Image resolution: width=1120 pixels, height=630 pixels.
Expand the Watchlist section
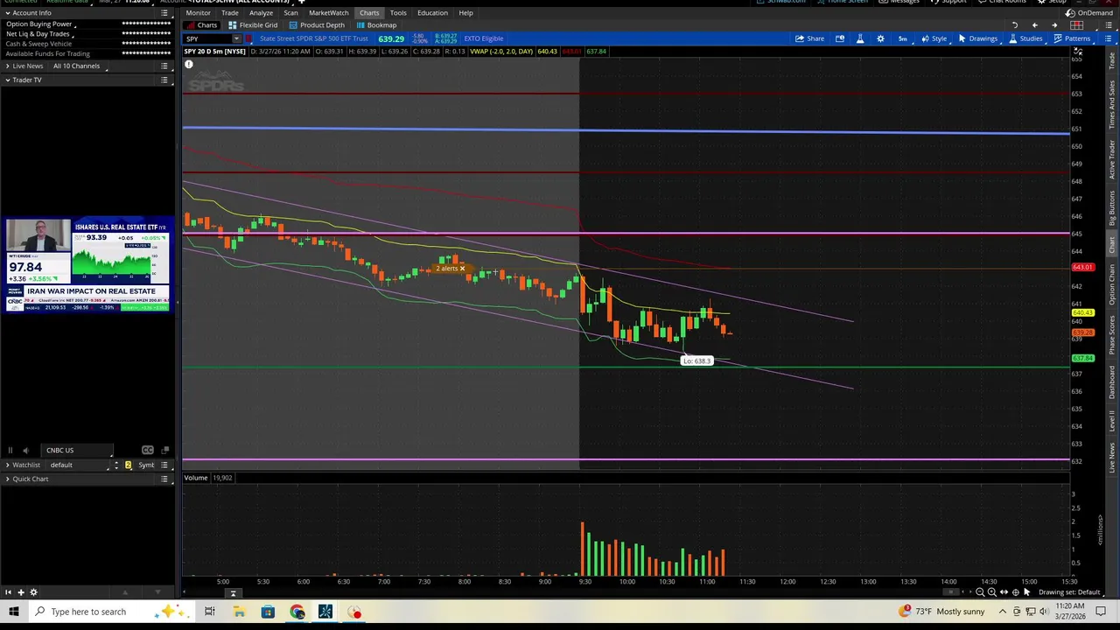tap(7, 465)
